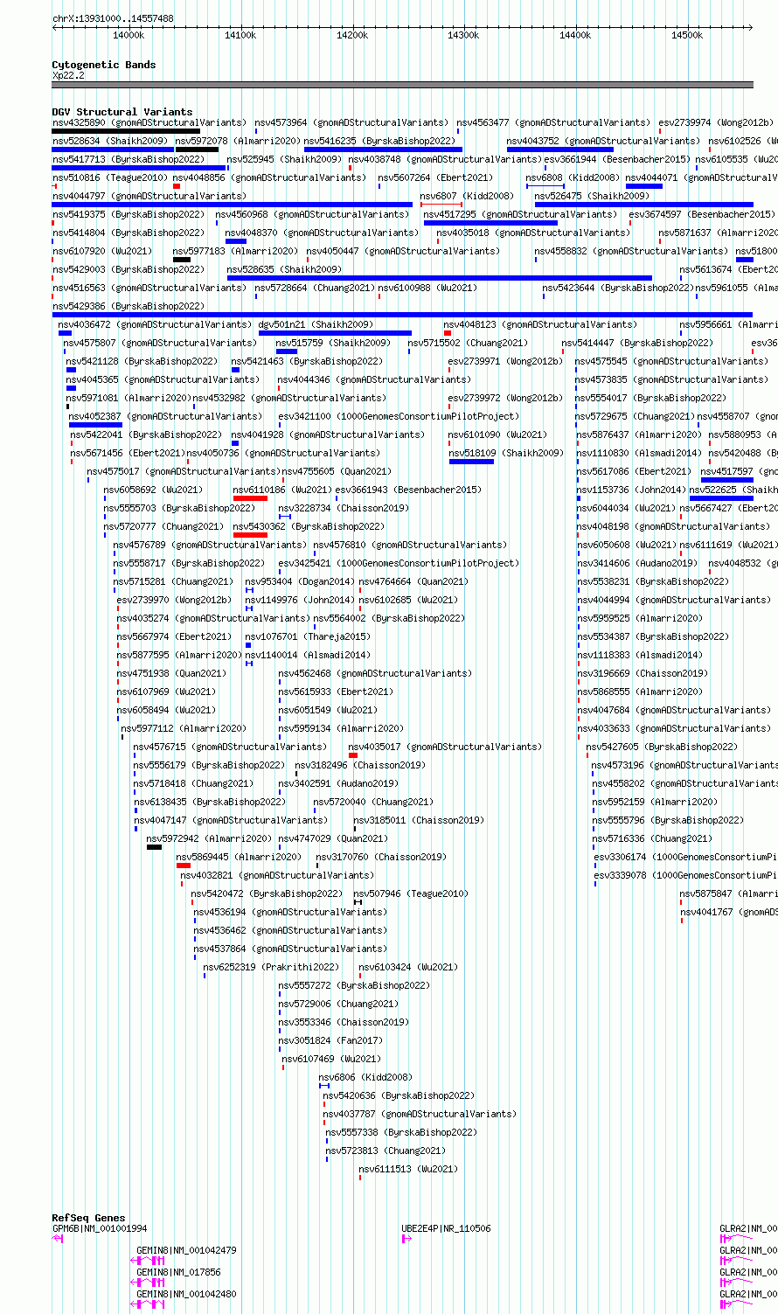Open the Cytogenetic Bands track title
This screenshot has width=778, height=1314.
(x=104, y=65)
